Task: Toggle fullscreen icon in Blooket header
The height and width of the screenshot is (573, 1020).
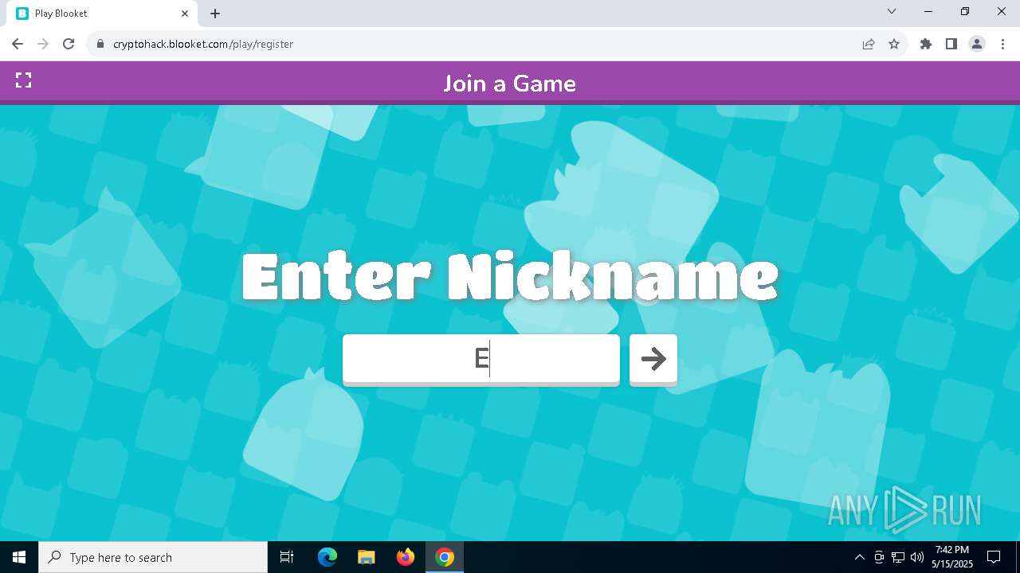Action: click(24, 80)
